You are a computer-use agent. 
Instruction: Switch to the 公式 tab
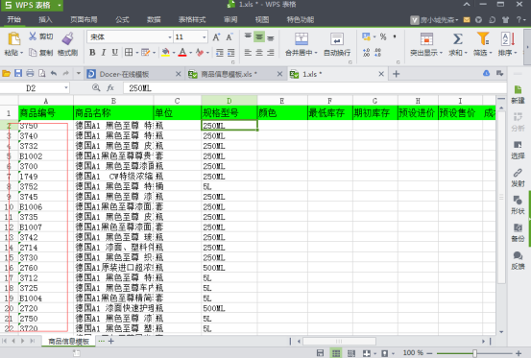tap(122, 19)
